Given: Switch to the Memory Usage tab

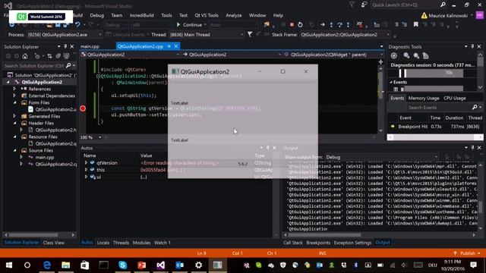Looking at the screenshot, I should 424,98.
